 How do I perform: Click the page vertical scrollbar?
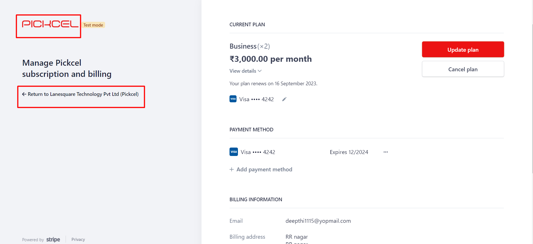(x=532, y=98)
